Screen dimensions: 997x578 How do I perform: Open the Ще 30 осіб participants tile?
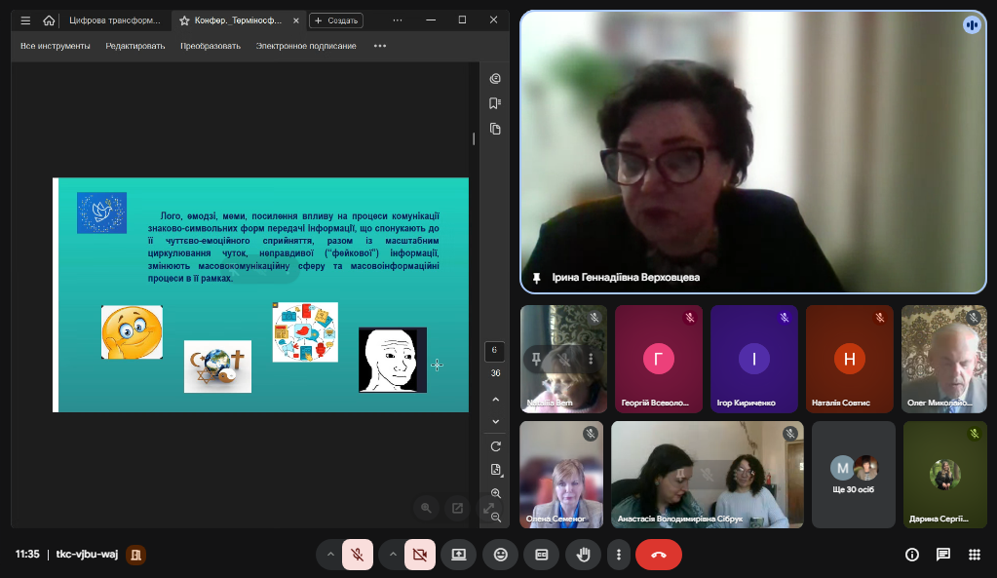pos(854,475)
